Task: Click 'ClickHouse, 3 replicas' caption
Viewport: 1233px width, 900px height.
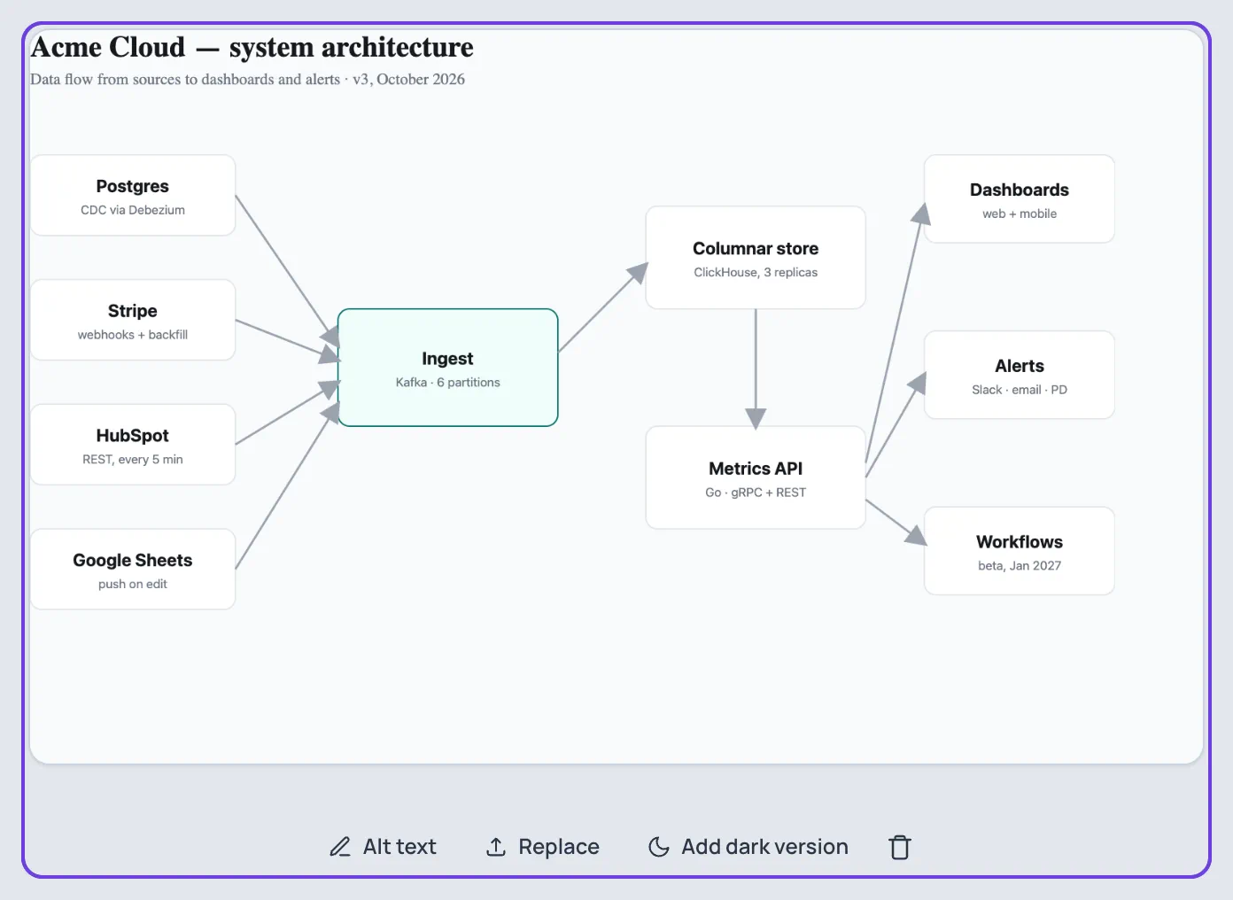Action: [x=756, y=273]
